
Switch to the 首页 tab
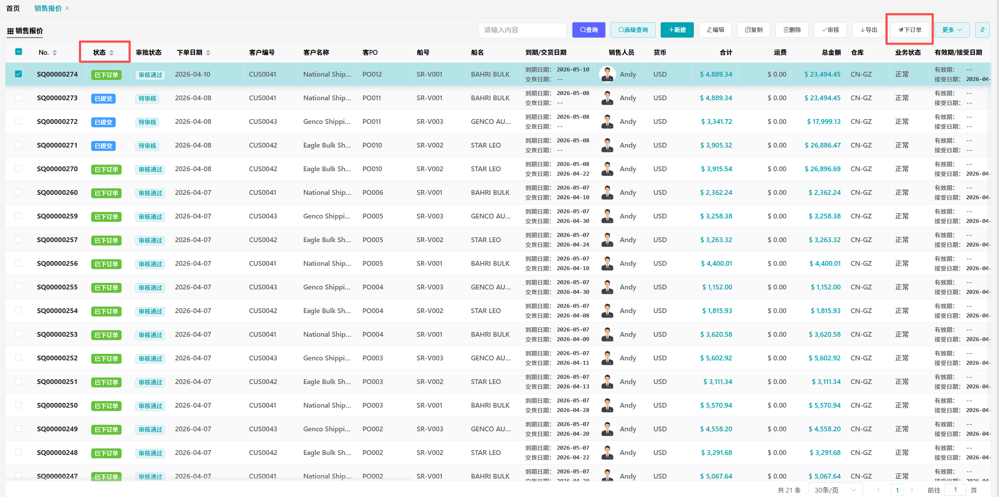[13, 8]
